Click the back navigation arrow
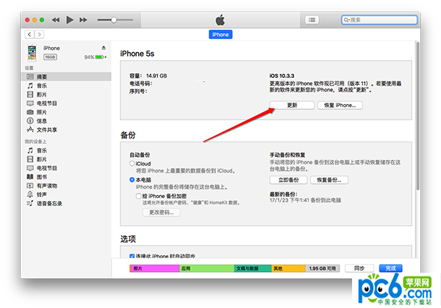Viewport: 441px width, 308px height. [29, 34]
